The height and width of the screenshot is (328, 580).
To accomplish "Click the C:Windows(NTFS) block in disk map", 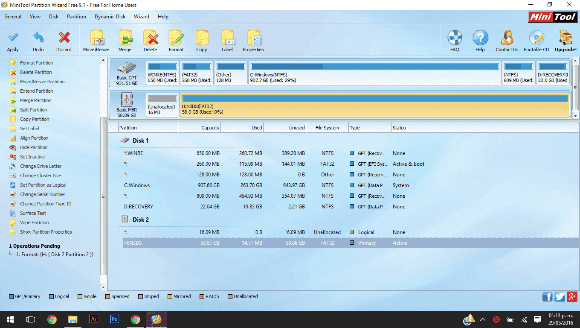I will [374, 73].
